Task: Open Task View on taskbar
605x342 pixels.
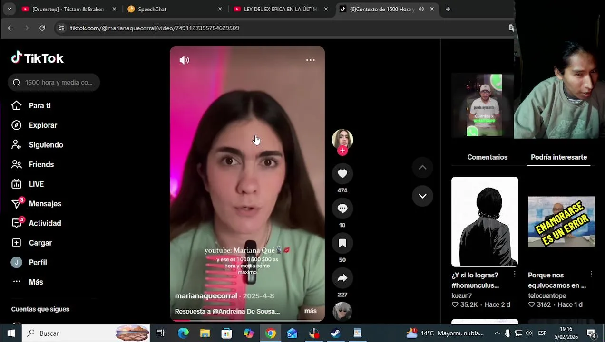Action: (x=161, y=333)
